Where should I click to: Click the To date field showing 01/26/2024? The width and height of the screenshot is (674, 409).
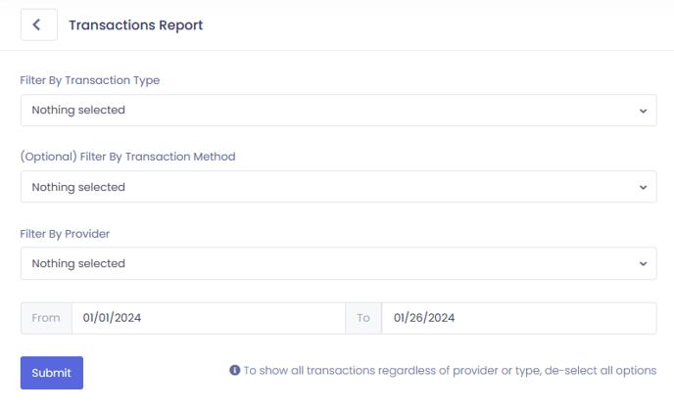[519, 318]
